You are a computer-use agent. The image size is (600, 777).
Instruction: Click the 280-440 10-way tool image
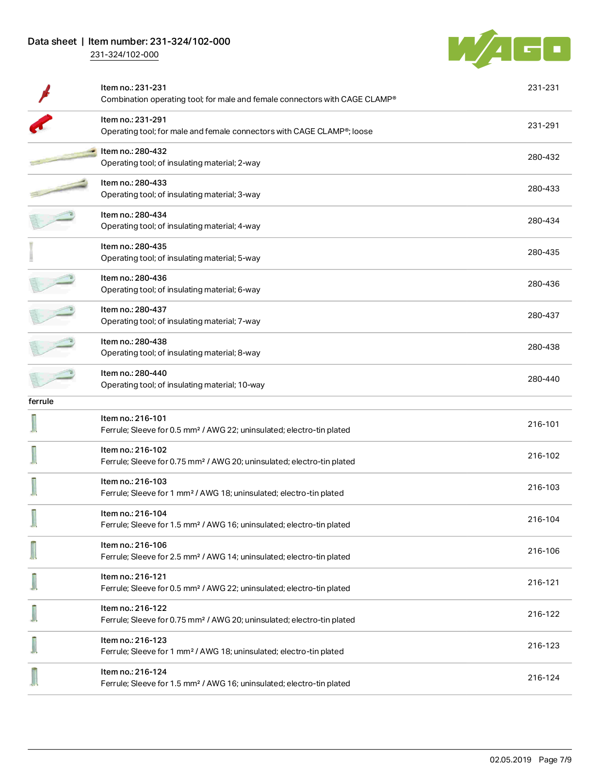point(52,378)
